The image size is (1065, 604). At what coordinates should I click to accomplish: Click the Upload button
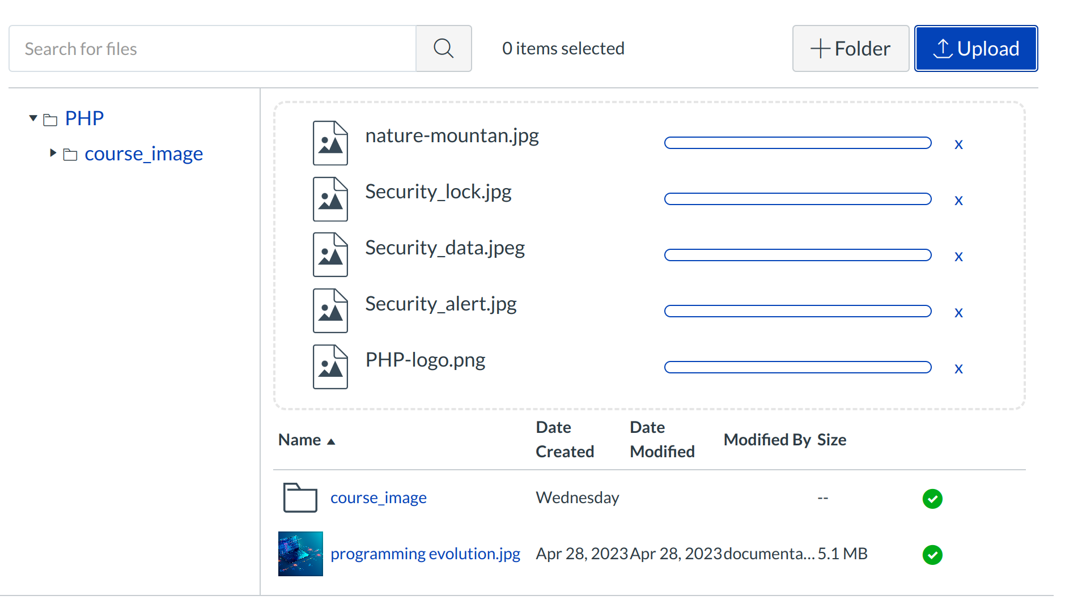pyautogui.click(x=975, y=49)
